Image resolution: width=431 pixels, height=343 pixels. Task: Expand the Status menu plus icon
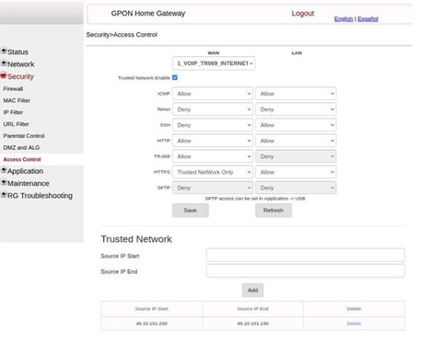[x=4, y=51]
